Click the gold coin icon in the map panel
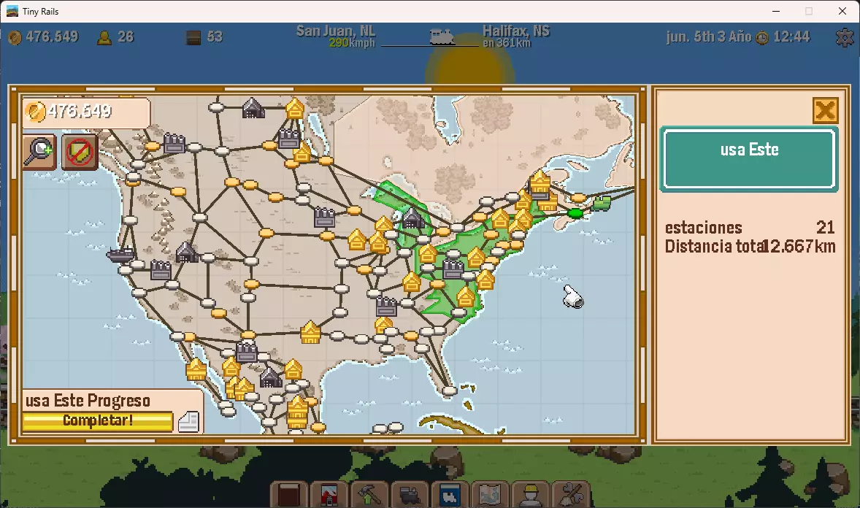The height and width of the screenshot is (508, 860). (36, 112)
